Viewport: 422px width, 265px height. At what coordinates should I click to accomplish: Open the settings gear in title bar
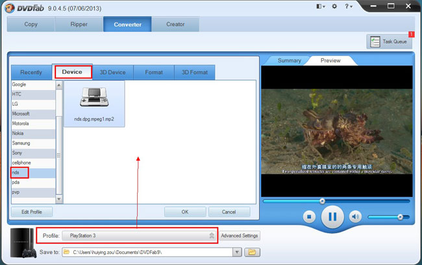[334, 6]
